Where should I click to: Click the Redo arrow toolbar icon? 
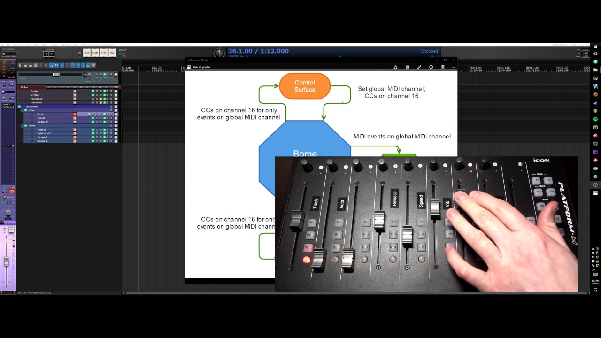46,65
